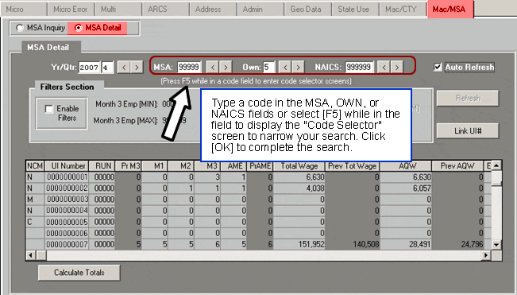The width and height of the screenshot is (517, 295).
Task: Select row with UI Number 0000000001
Action: (259, 177)
